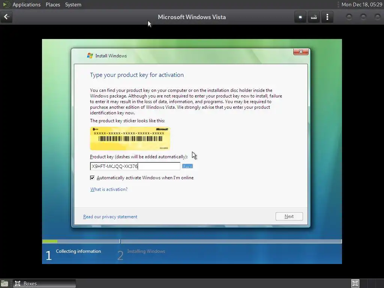Click the clock Mon Dec 18 in the top panel

tap(362, 4)
